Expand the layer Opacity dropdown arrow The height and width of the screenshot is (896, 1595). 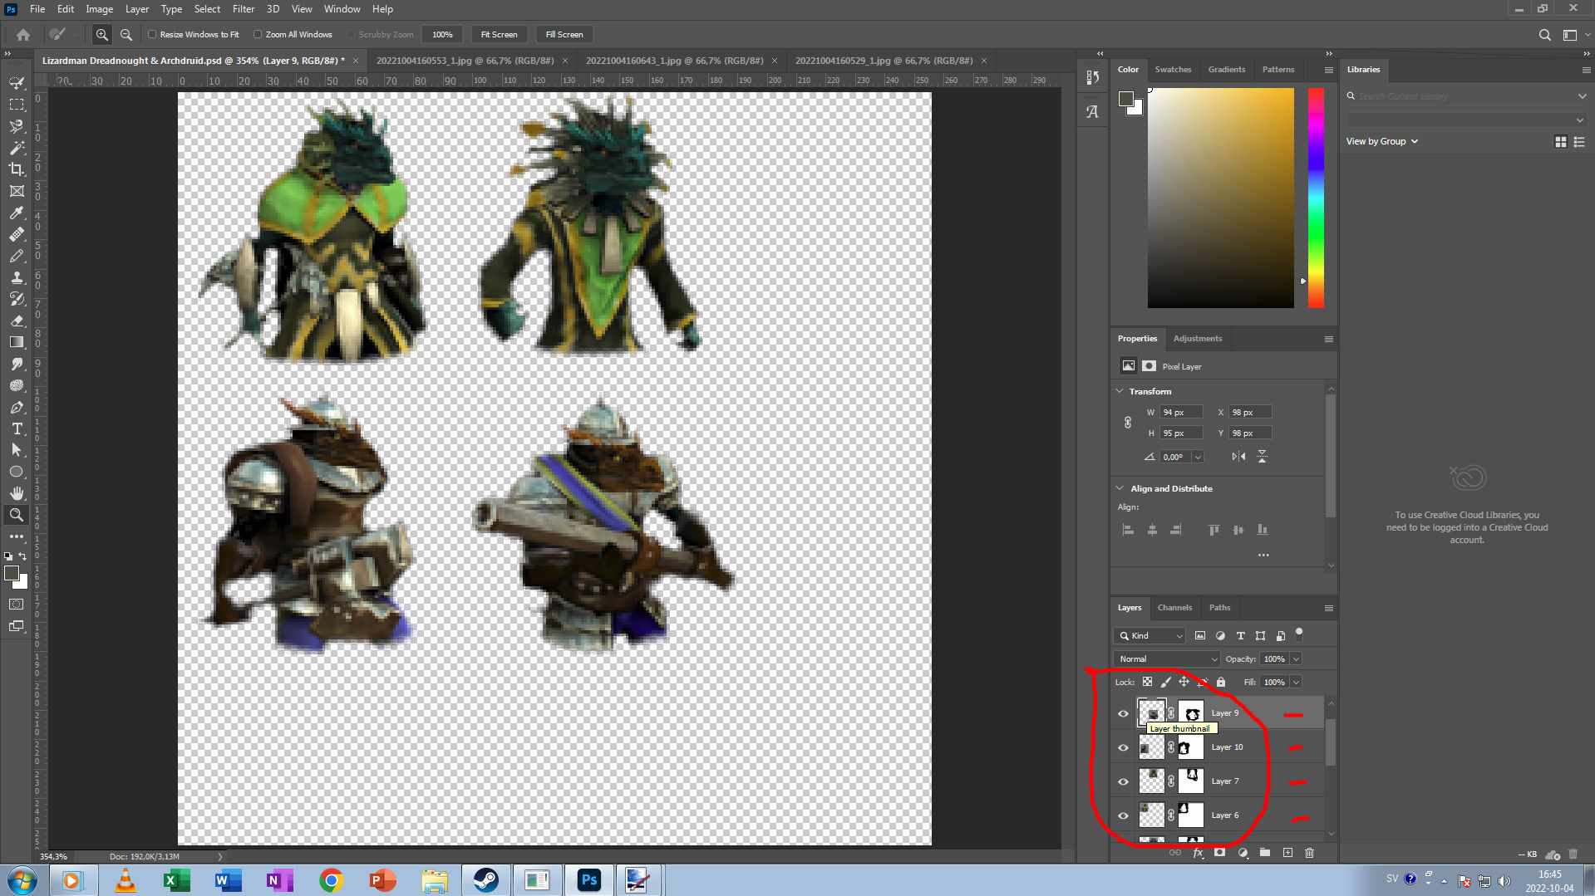click(1296, 659)
